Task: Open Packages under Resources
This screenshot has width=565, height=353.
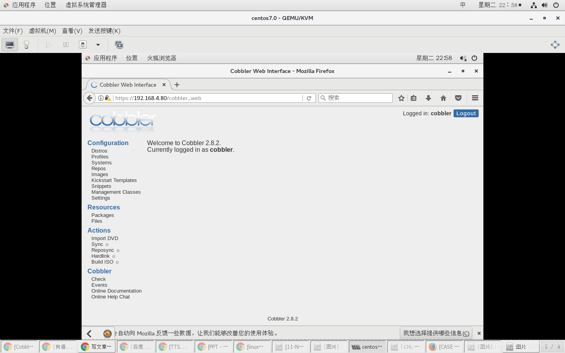Action: pyautogui.click(x=103, y=215)
